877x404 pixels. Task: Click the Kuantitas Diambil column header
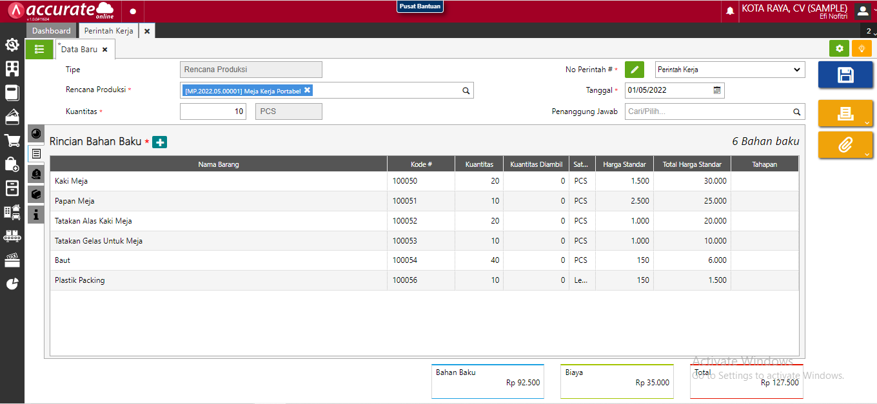coord(536,164)
